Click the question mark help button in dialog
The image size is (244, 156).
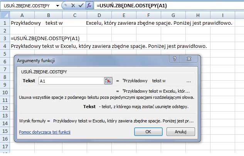coord(175,59)
